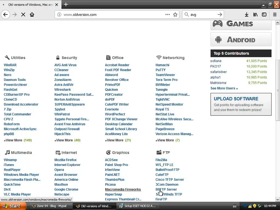This screenshot has height=210, width=280.
Task: Click the Multimedia music note icon
Action: pos(7,152)
